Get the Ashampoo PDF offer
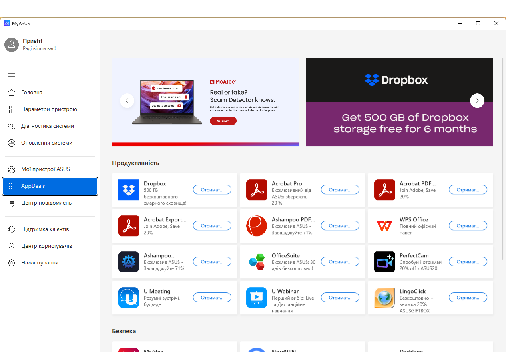506x352 pixels. [x=340, y=226]
